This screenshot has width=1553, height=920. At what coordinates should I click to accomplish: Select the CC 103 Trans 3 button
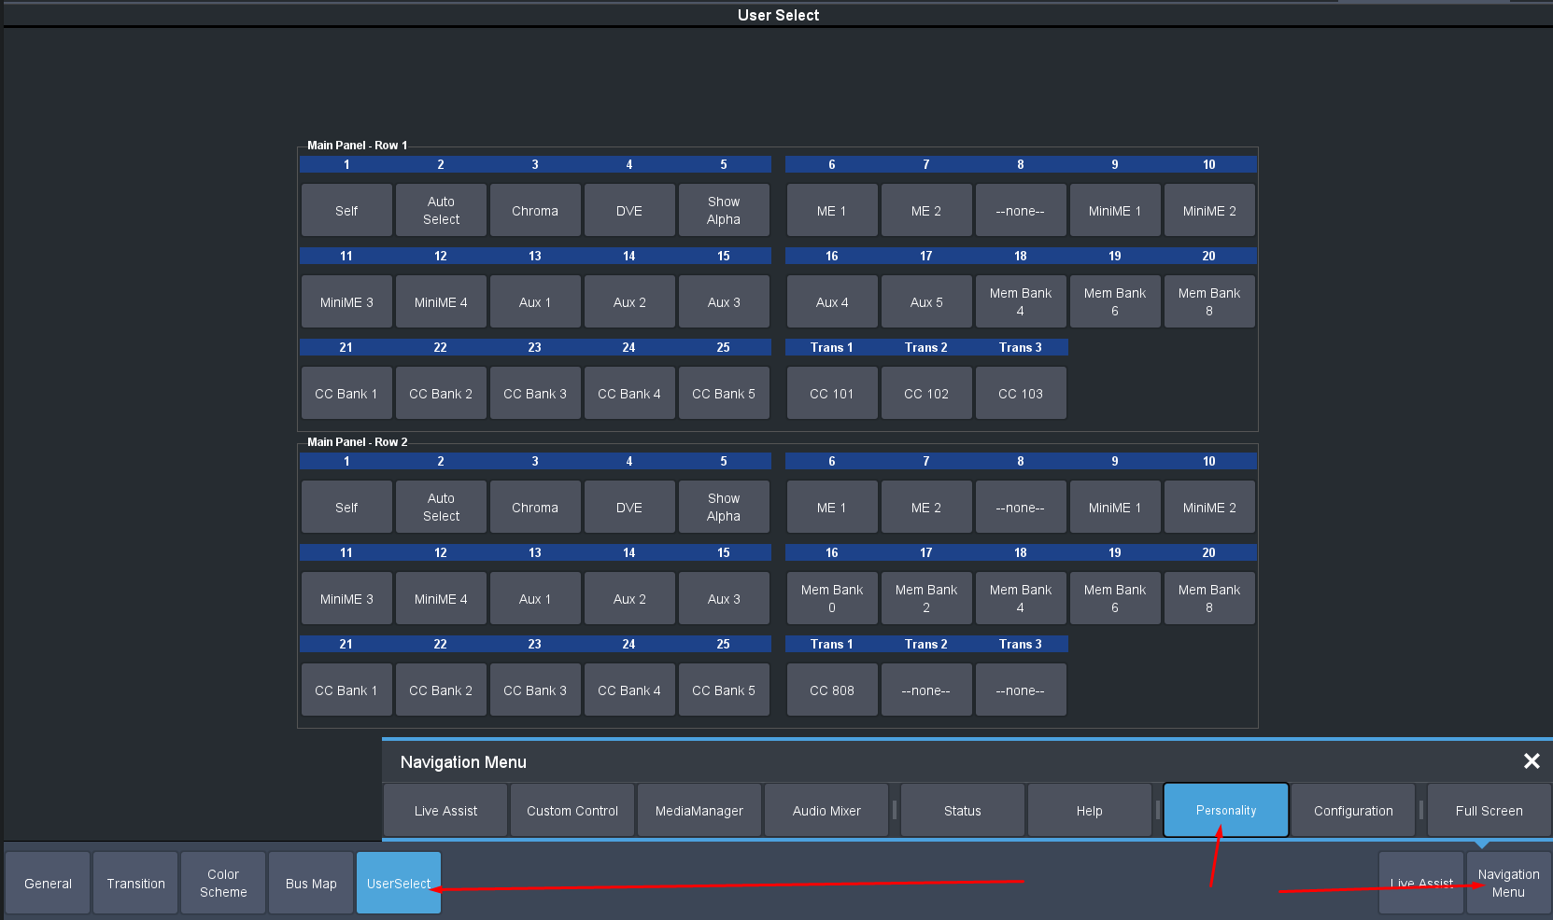click(1021, 394)
